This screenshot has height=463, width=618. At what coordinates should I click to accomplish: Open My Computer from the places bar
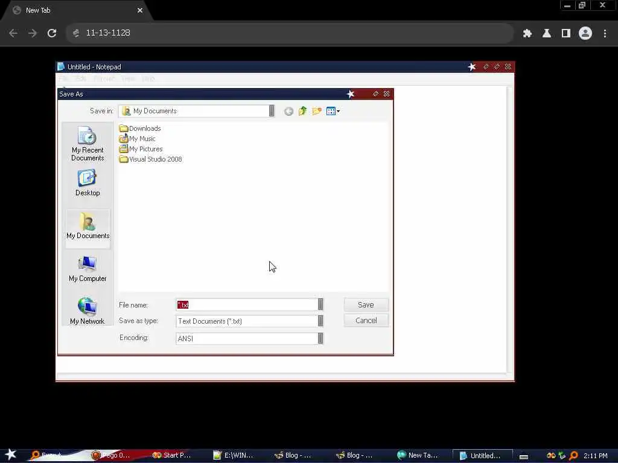point(88,269)
